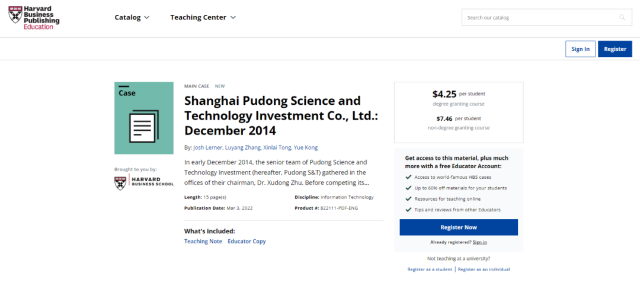
Task: Type in the Search our catalog field
Action: coord(539,18)
